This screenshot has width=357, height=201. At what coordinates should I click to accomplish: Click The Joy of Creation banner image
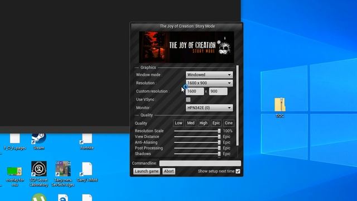(x=186, y=47)
